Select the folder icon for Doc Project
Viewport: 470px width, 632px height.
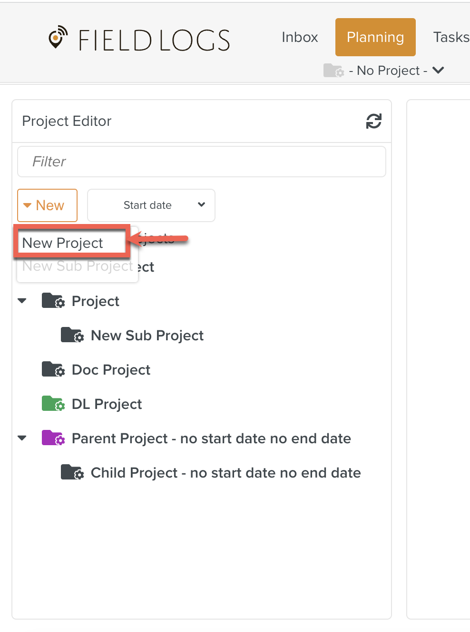tap(53, 369)
